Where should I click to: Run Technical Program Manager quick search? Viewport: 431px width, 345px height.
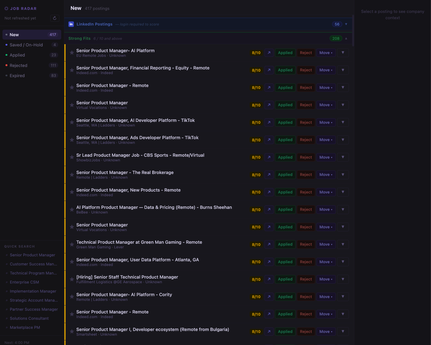tap(33, 273)
